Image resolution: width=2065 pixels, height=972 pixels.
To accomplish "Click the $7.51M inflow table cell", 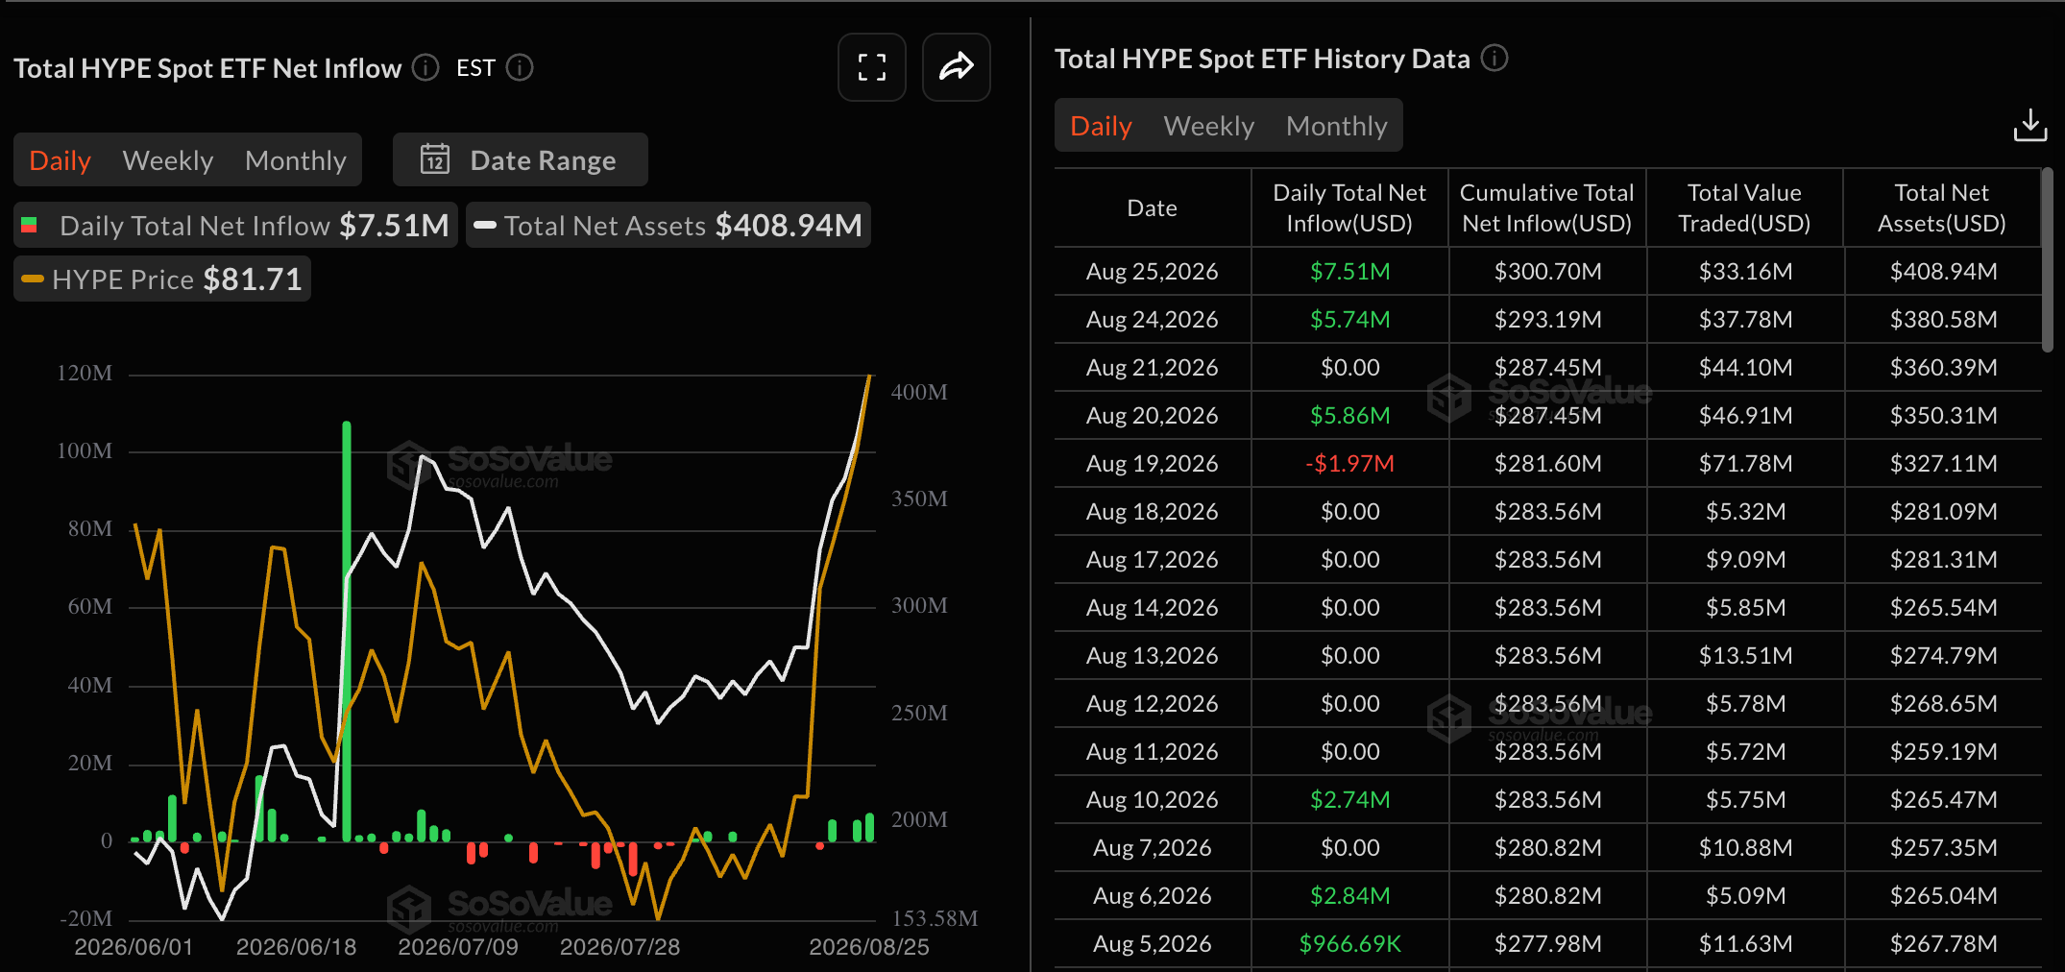I will (1349, 271).
